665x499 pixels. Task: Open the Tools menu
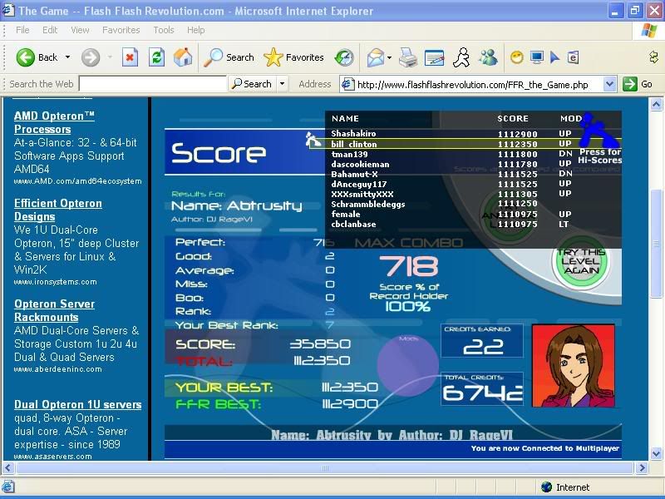(x=164, y=30)
